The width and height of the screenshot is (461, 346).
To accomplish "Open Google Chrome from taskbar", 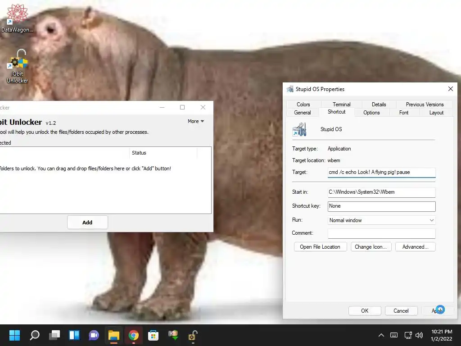I will pyautogui.click(x=133, y=335).
